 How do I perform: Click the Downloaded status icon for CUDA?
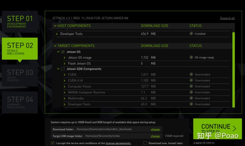pyautogui.click(x=191, y=74)
